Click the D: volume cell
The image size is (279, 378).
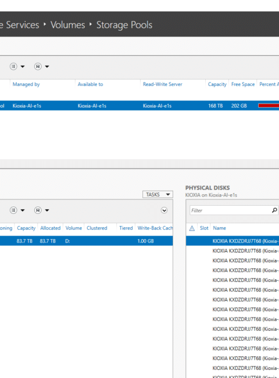(67, 241)
